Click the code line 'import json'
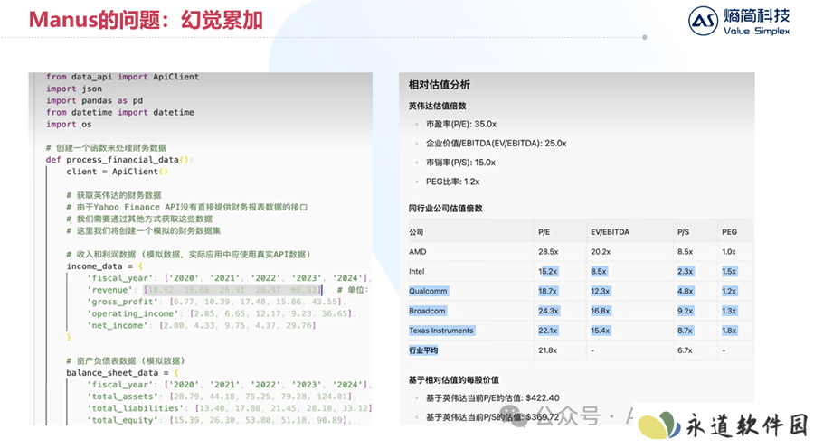Screen dimensions: 814x448 click(74, 89)
